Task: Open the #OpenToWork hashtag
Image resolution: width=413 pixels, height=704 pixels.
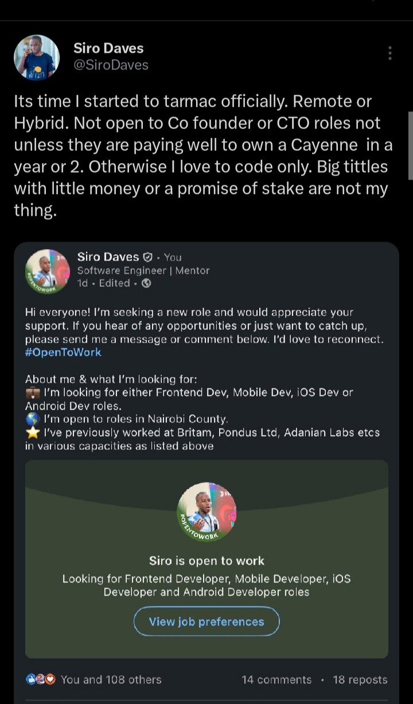Action: tap(63, 352)
